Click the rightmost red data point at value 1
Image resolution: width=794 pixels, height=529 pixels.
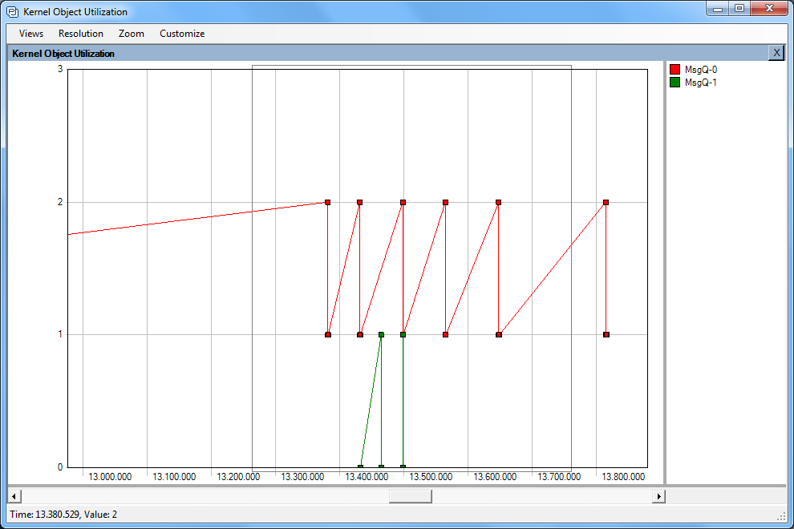coord(606,335)
